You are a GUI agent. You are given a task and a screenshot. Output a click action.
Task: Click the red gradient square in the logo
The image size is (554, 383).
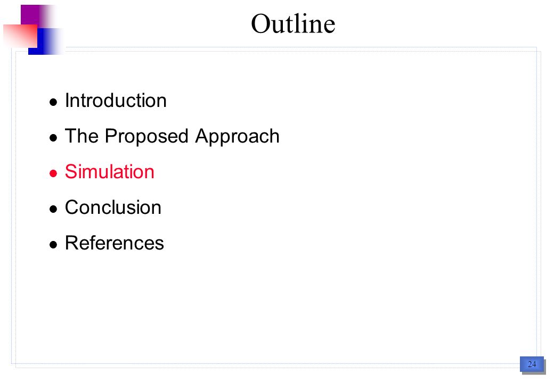pyautogui.click(x=20, y=36)
